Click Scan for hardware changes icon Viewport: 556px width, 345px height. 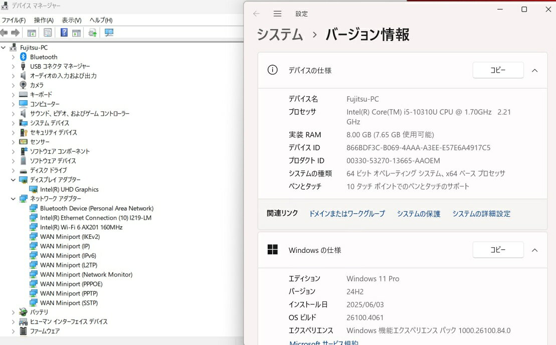(109, 33)
